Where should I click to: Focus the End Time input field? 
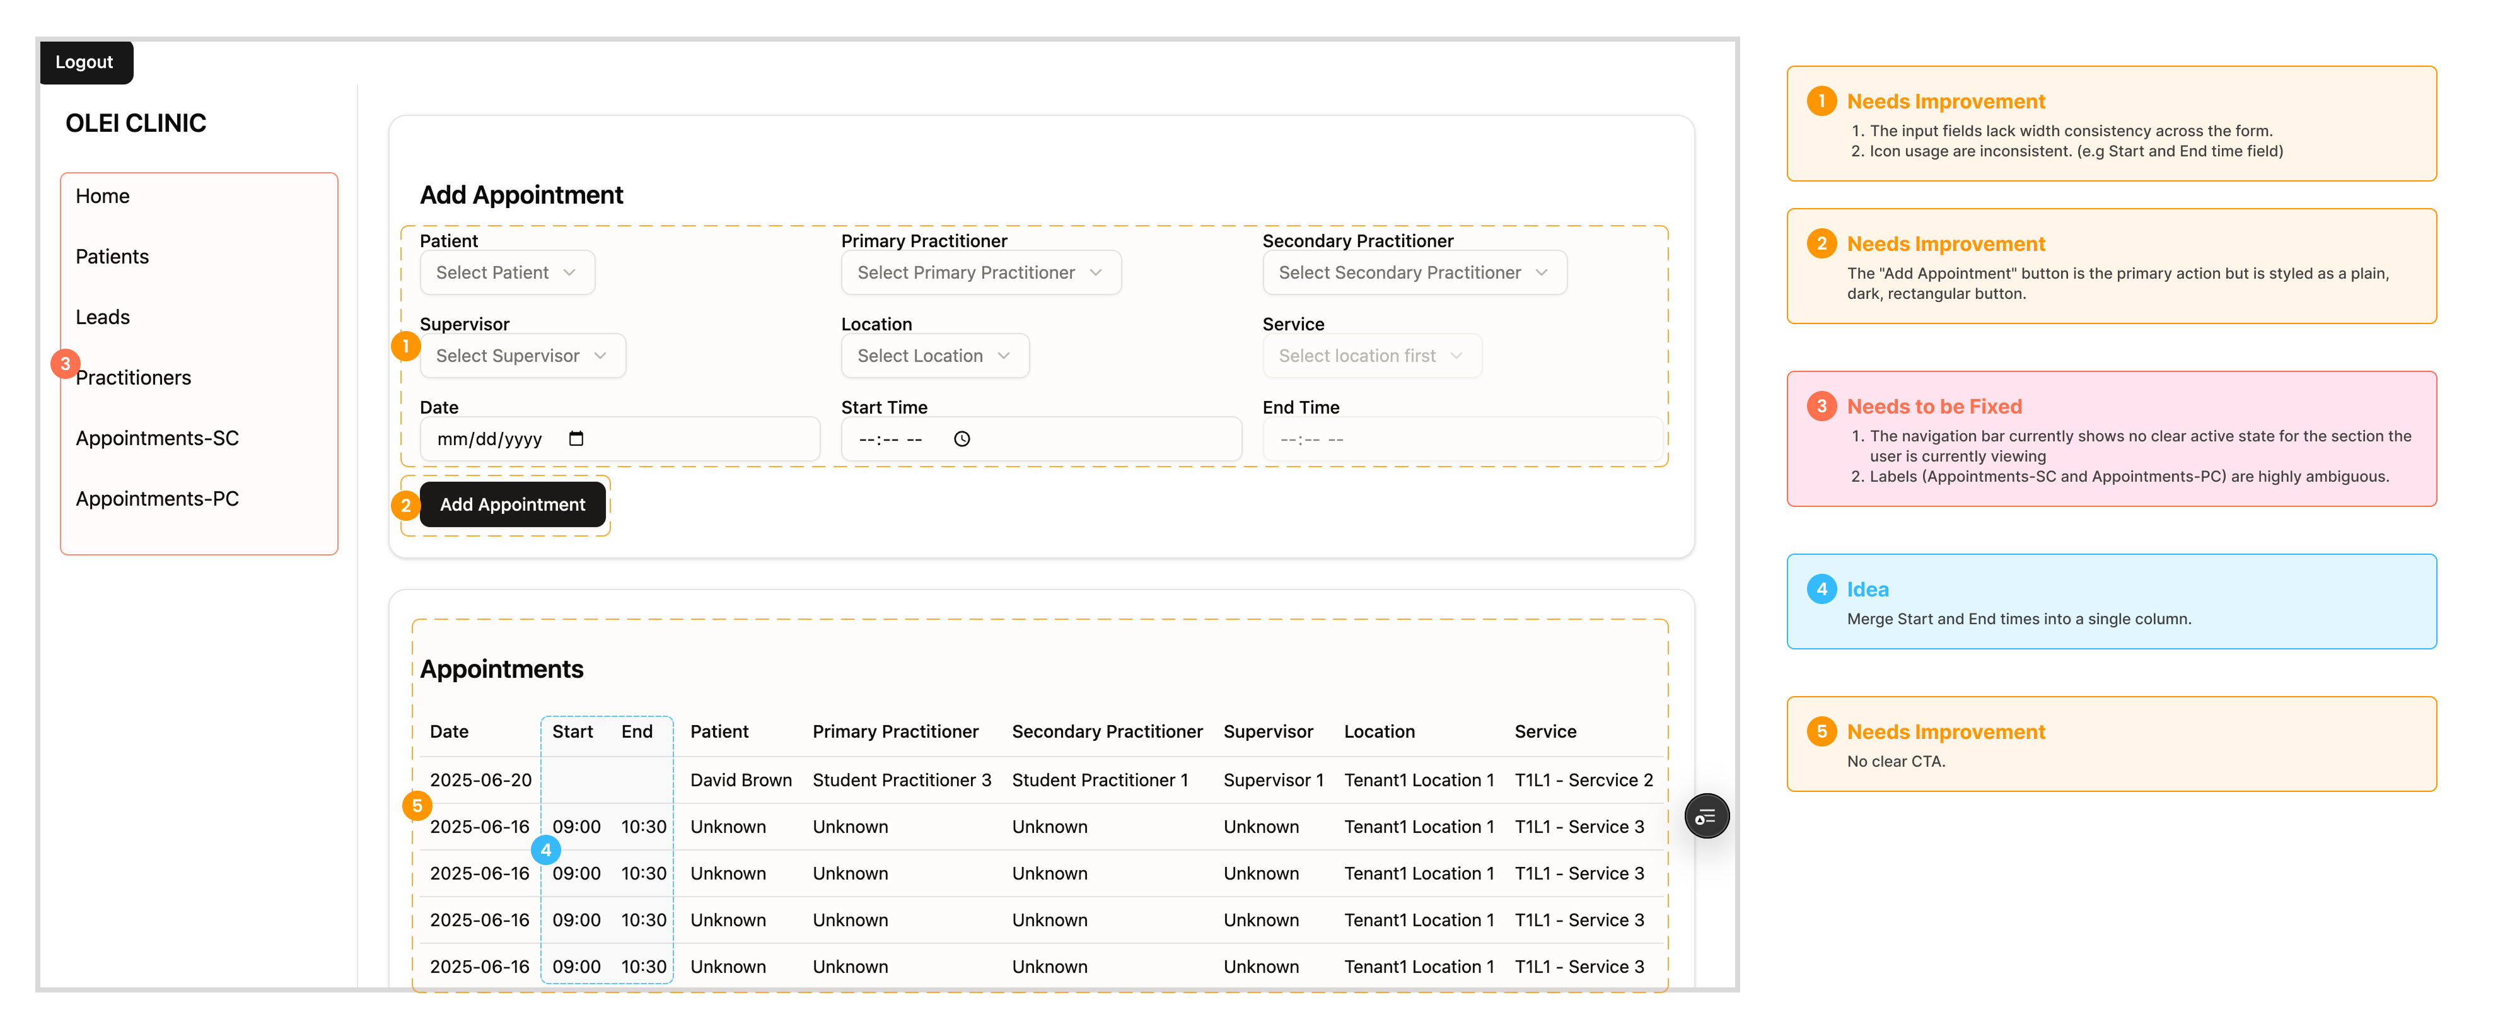(x=1462, y=439)
